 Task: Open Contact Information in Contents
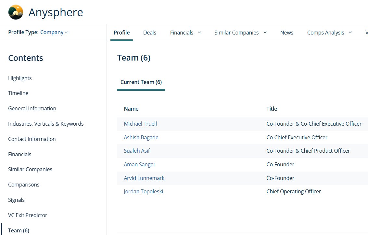32,139
